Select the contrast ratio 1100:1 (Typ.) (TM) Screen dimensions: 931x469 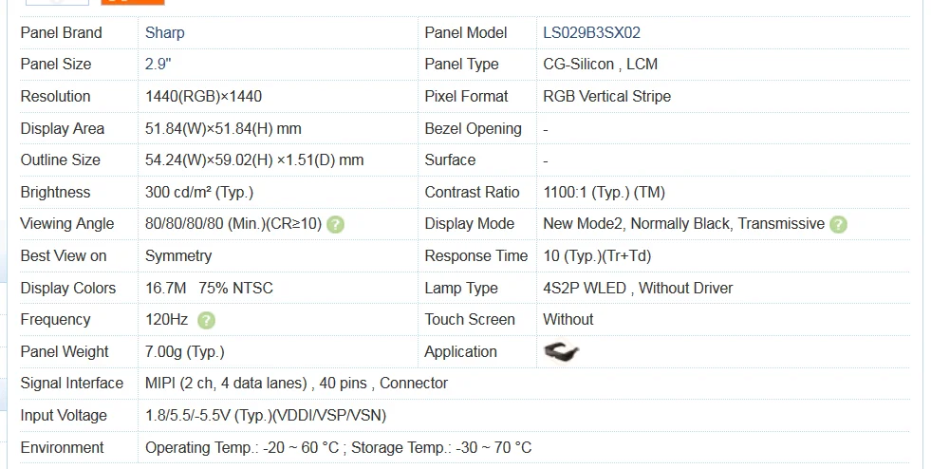pyautogui.click(x=604, y=193)
